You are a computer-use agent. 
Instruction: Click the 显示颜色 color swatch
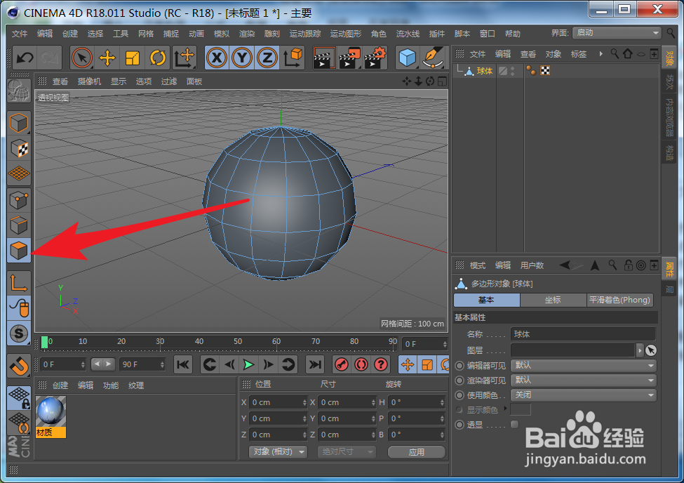[x=521, y=409]
